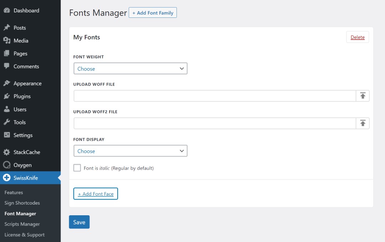Focus the Upload WOFF file text field
This screenshot has height=242, width=385.
pyautogui.click(x=215, y=96)
